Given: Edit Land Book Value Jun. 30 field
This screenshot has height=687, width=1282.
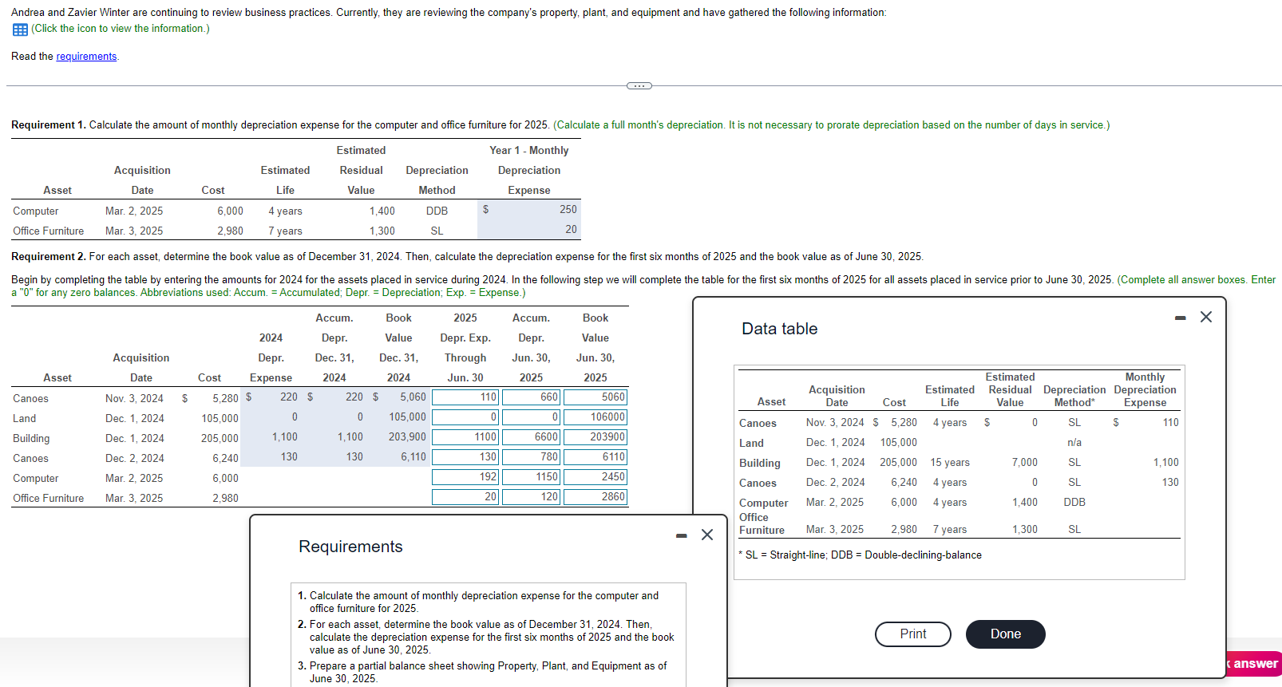Looking at the screenshot, I should (x=595, y=417).
